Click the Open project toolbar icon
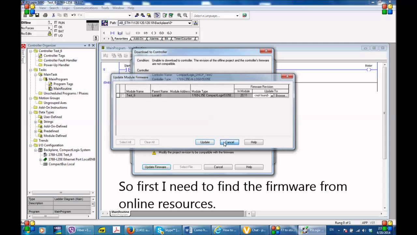This screenshot has height=235, width=417. pyautogui.click(x=31, y=15)
